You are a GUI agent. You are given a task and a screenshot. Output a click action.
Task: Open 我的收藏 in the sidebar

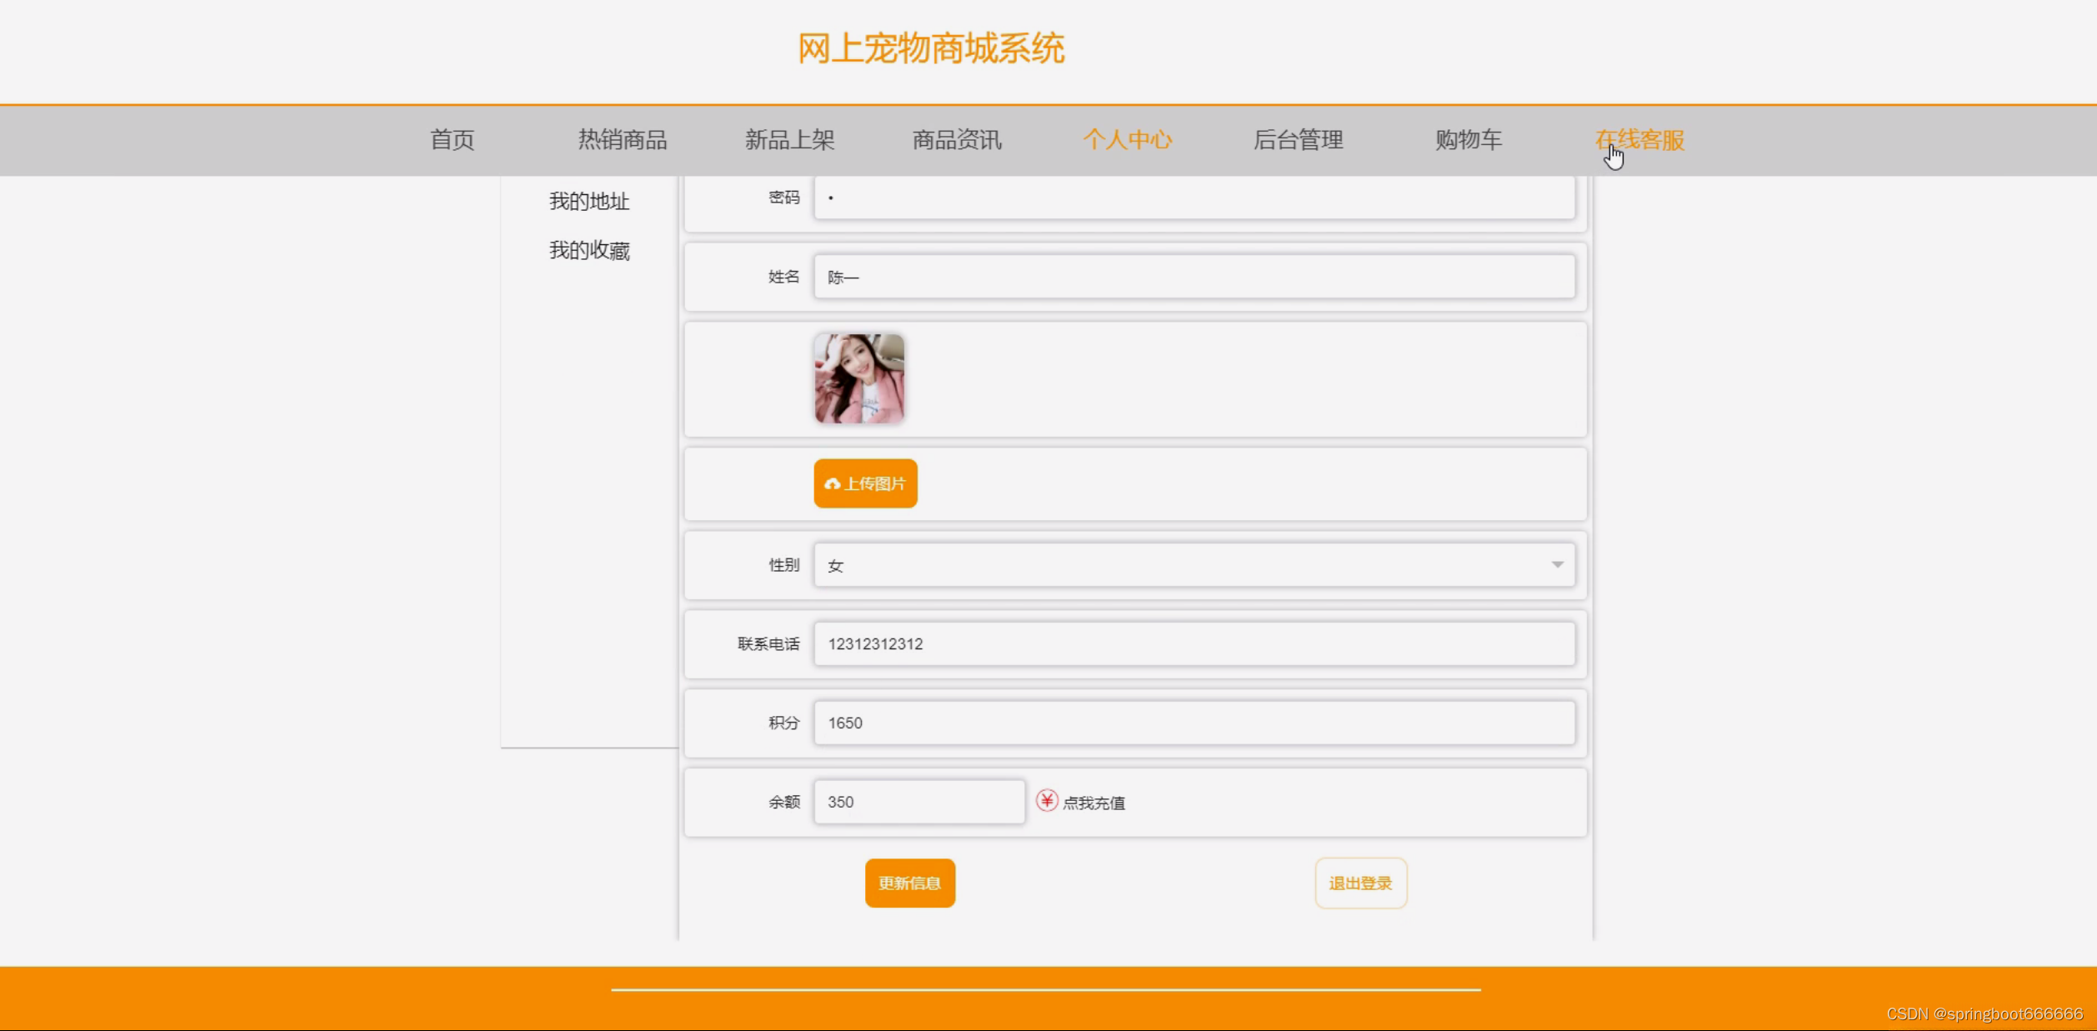tap(589, 251)
